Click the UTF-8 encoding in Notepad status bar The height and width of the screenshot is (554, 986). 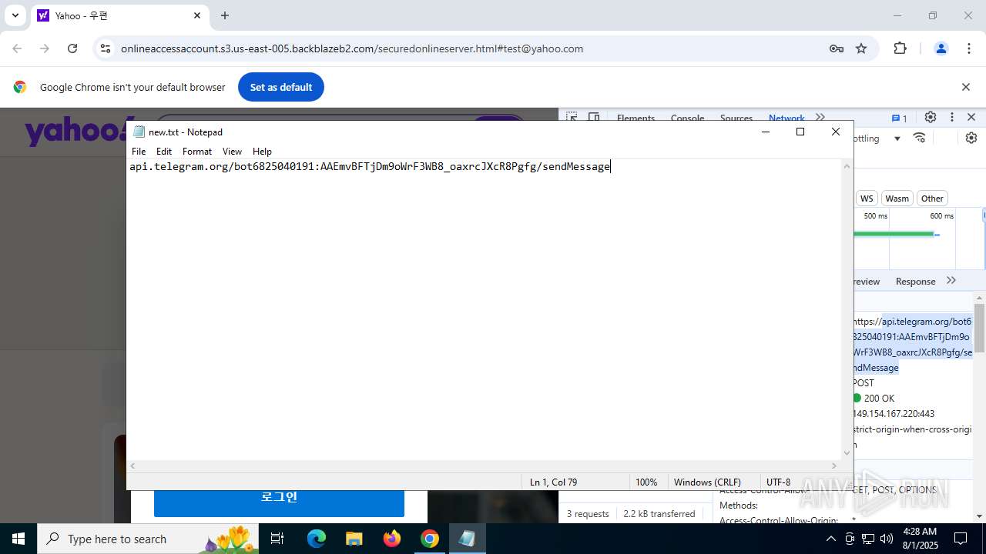778,482
